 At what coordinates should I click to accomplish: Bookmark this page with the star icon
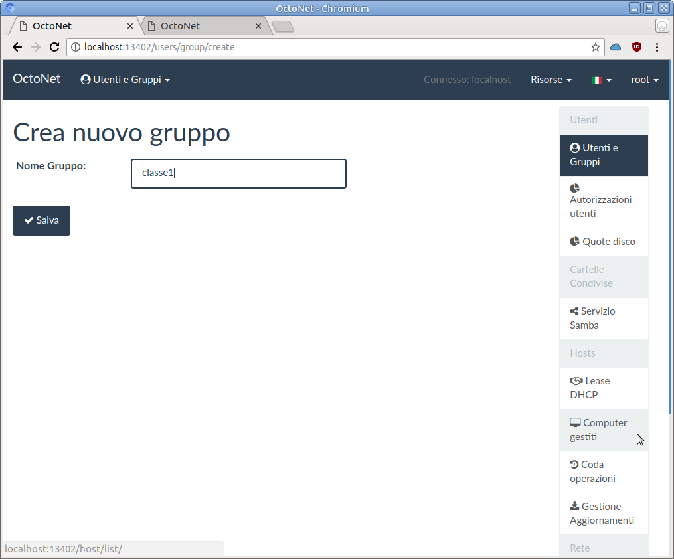(596, 47)
